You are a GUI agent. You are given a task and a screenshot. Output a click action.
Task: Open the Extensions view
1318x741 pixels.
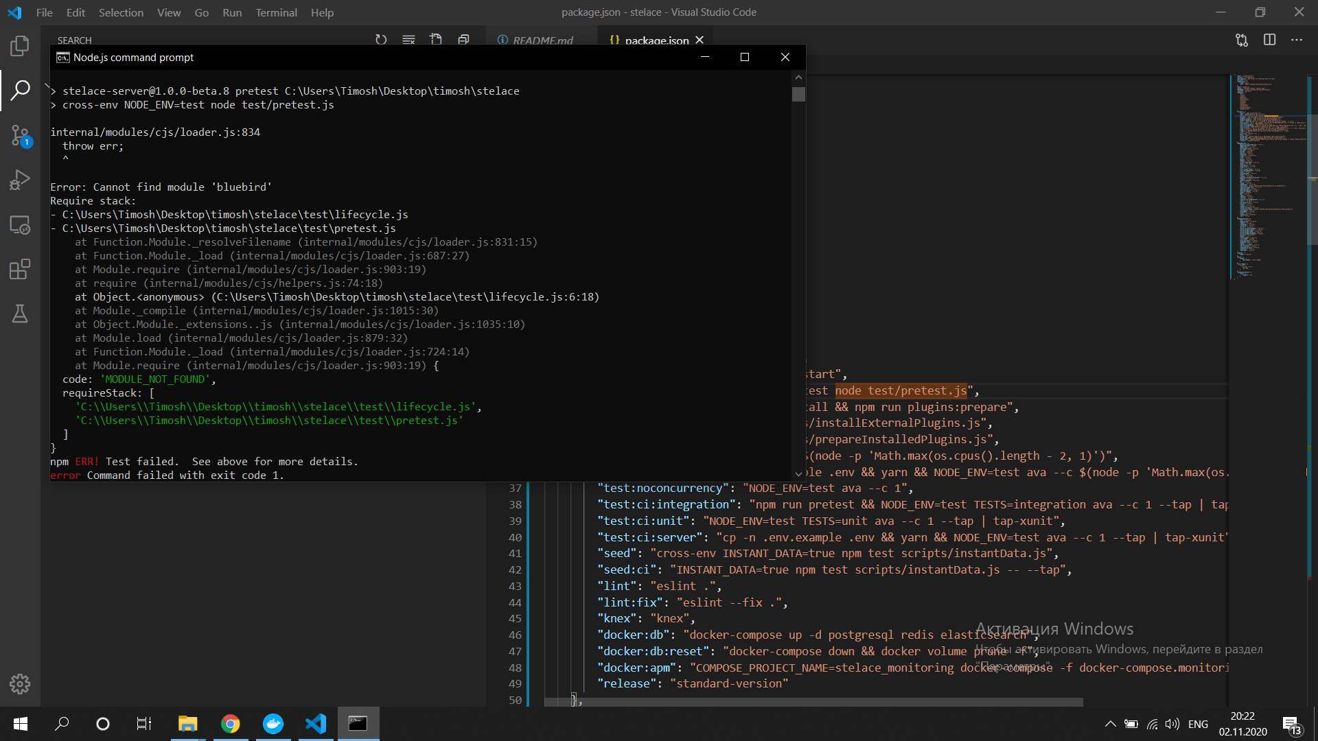pos(20,269)
